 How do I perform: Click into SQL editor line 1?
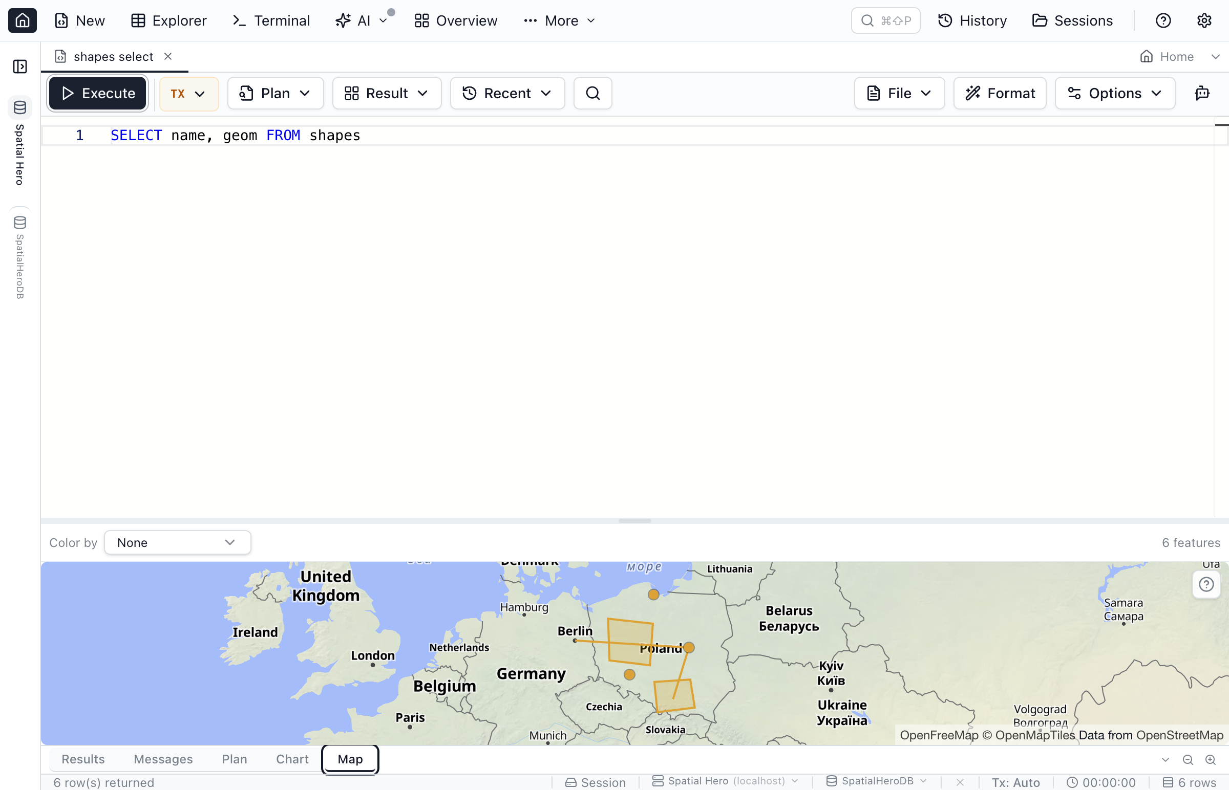point(628,136)
